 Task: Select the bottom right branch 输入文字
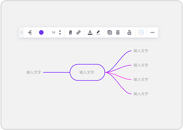(x=141, y=94)
